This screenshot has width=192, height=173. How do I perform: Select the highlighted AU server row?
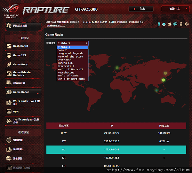116,150
